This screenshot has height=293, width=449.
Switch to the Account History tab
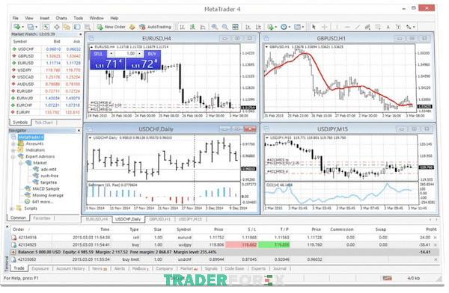point(70,268)
